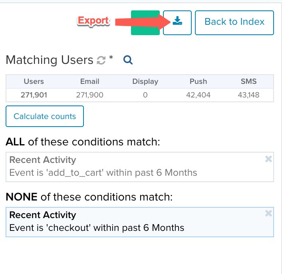Click the 43,148 SMS count
282x274 pixels.
248,95
